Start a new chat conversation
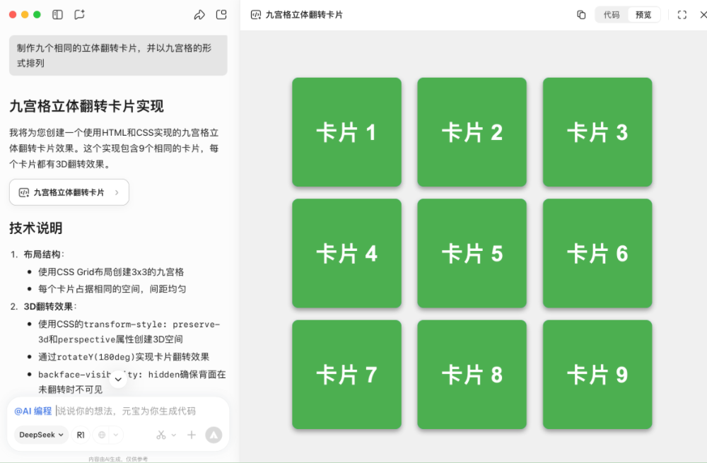This screenshot has height=463, width=707. (x=79, y=14)
